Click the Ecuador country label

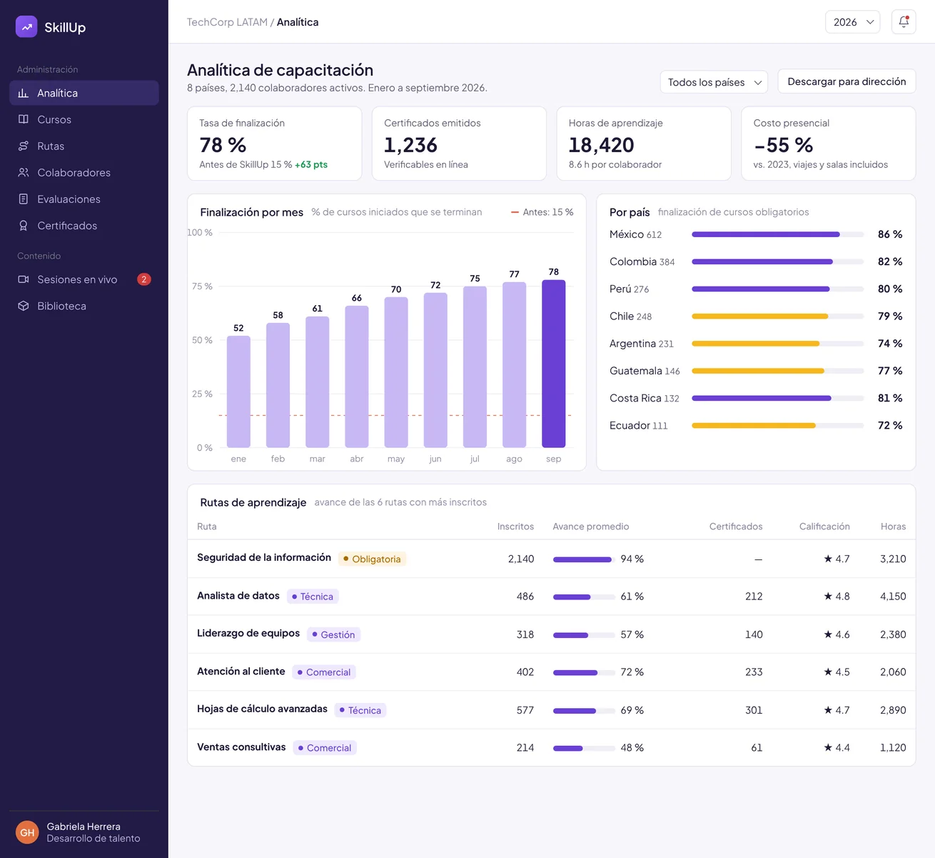(630, 425)
